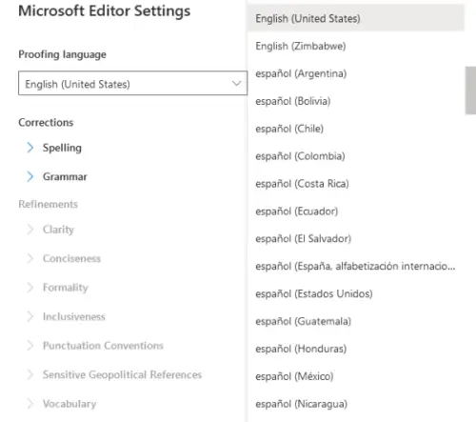The height and width of the screenshot is (422, 476).
Task: Click the language list scrollbar thumb
Action: pyautogui.click(x=470, y=90)
